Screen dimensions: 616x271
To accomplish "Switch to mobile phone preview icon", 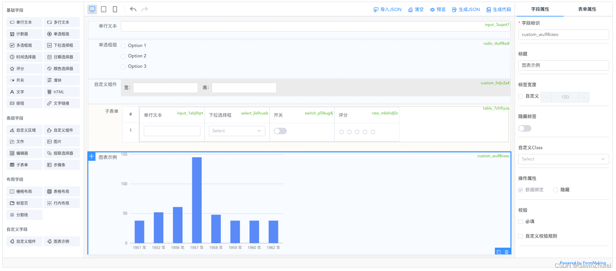I will click(x=115, y=9).
